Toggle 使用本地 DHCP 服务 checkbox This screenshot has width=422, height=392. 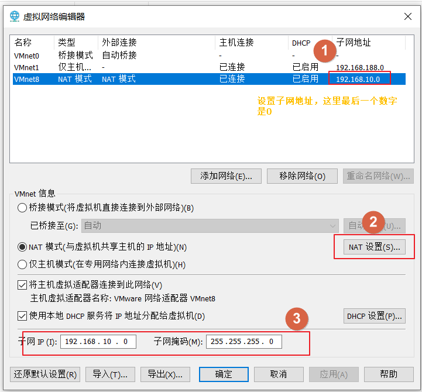point(22,316)
